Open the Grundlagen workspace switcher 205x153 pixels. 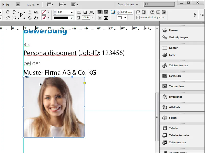[x=128, y=4]
